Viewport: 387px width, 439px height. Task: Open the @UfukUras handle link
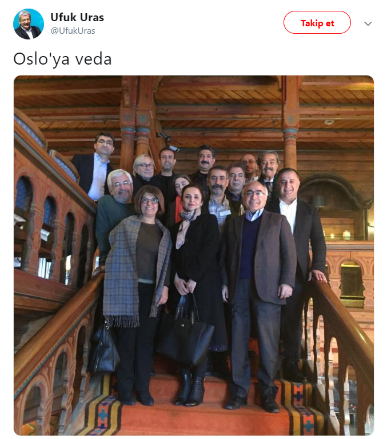73,30
